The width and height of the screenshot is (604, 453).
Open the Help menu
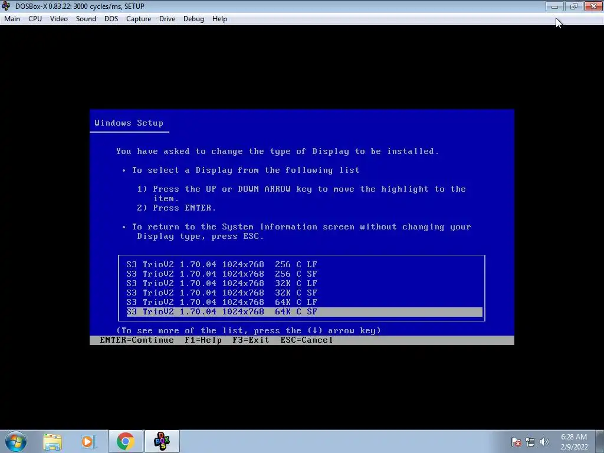click(x=219, y=19)
